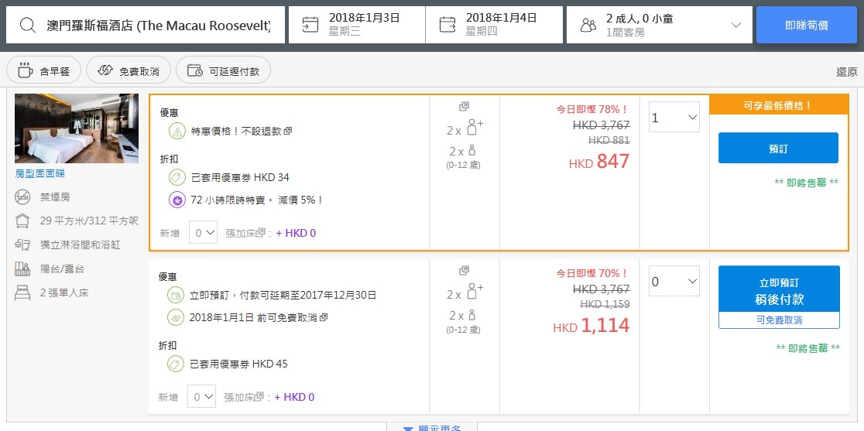Click the info icon after 前可免費取消
Viewport: 864px width, 431px height.
pyautogui.click(x=324, y=317)
